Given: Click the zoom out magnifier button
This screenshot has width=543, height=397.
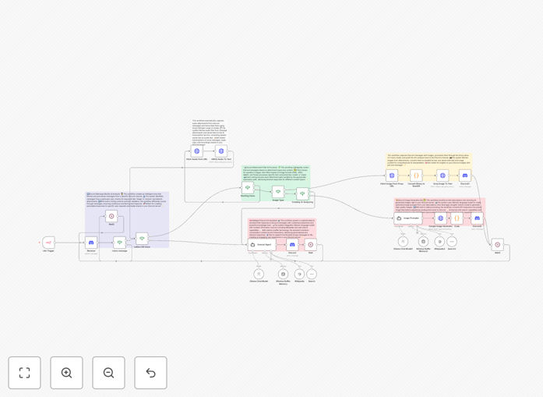Looking at the screenshot, I should tap(108, 373).
